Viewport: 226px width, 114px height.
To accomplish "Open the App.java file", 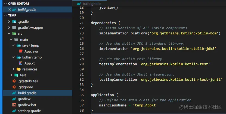I will 31,51.
